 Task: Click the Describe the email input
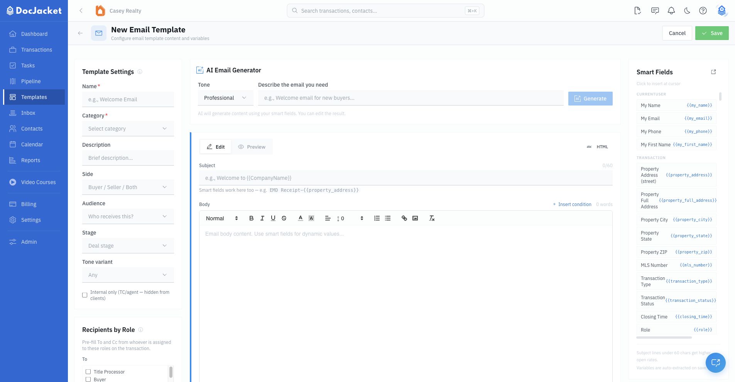tap(411, 98)
